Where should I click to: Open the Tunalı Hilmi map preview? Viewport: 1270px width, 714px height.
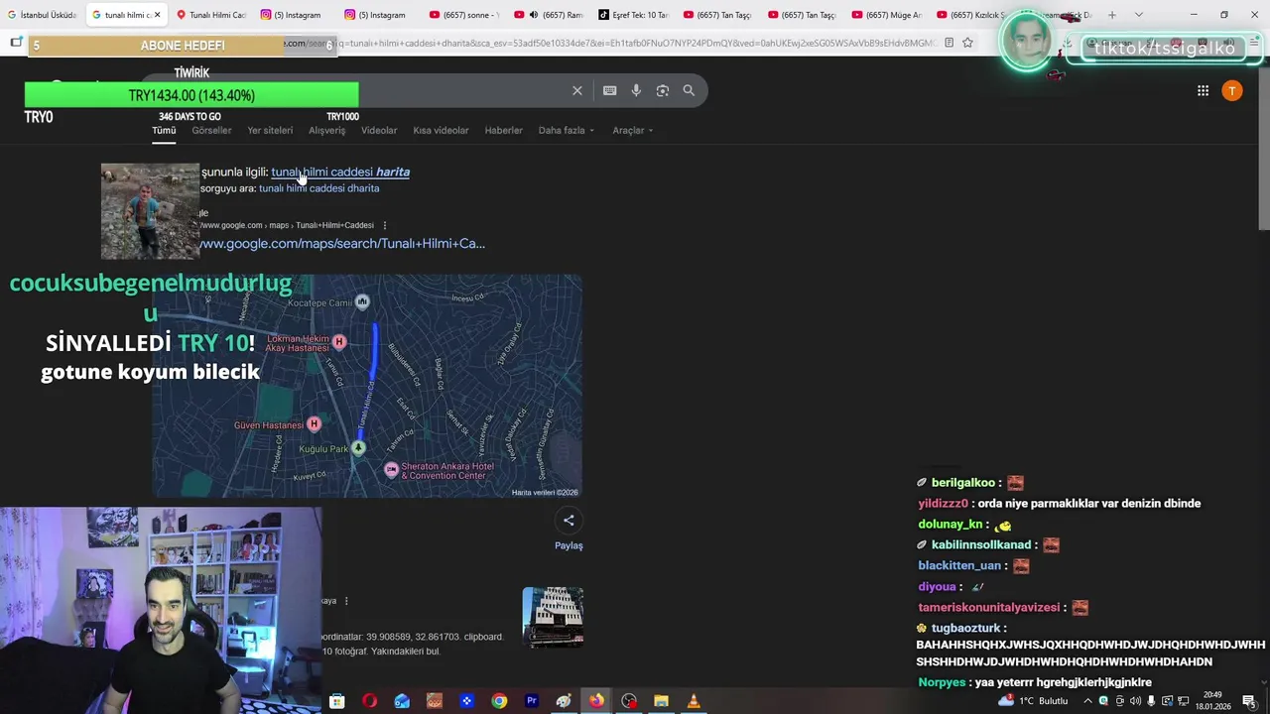coord(367,387)
